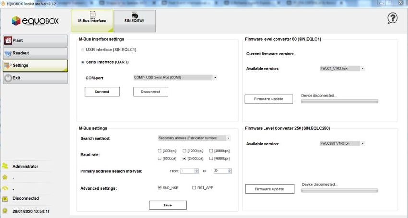The height and width of the screenshot is (218, 408).
Task: Click the Save button
Action: 168,205
